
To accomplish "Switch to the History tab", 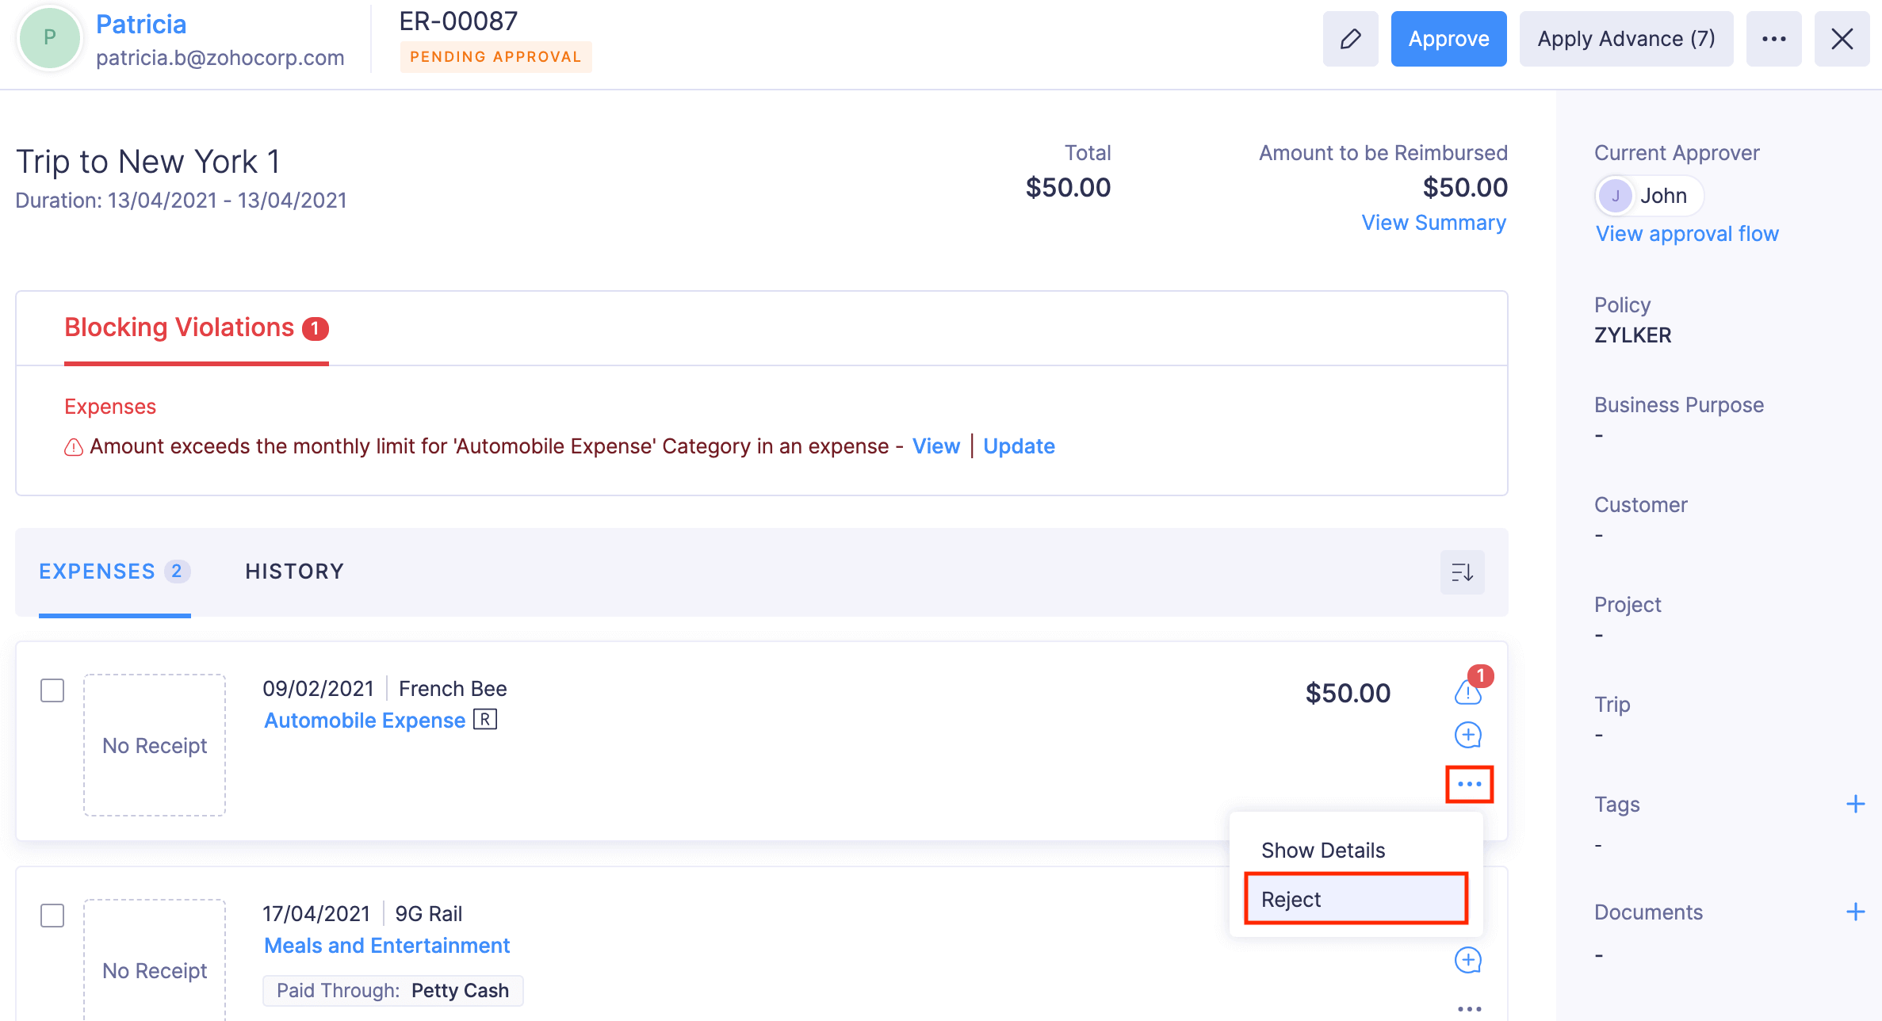I will click(294, 571).
